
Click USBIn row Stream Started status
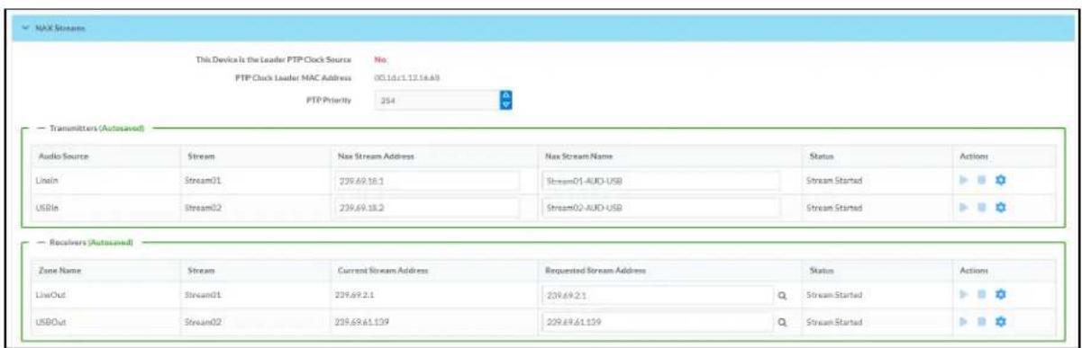click(x=833, y=207)
